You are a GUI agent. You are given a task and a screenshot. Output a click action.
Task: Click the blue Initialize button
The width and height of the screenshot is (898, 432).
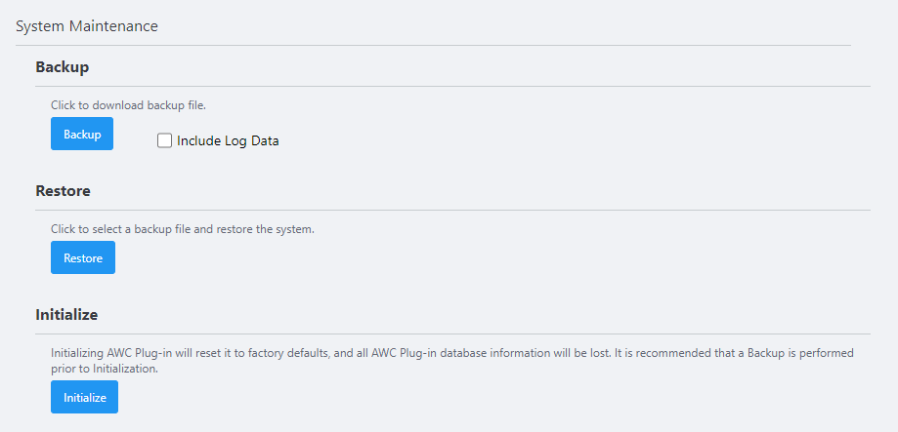pos(84,397)
